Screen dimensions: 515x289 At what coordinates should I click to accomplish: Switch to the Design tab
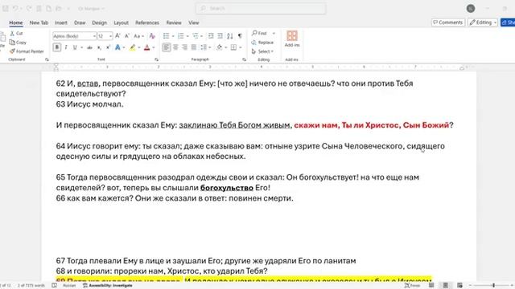99,22
